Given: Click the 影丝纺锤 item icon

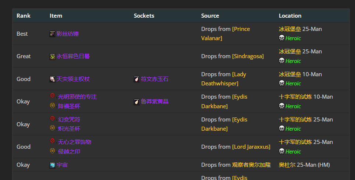Looking at the screenshot, I should pos(52,34).
